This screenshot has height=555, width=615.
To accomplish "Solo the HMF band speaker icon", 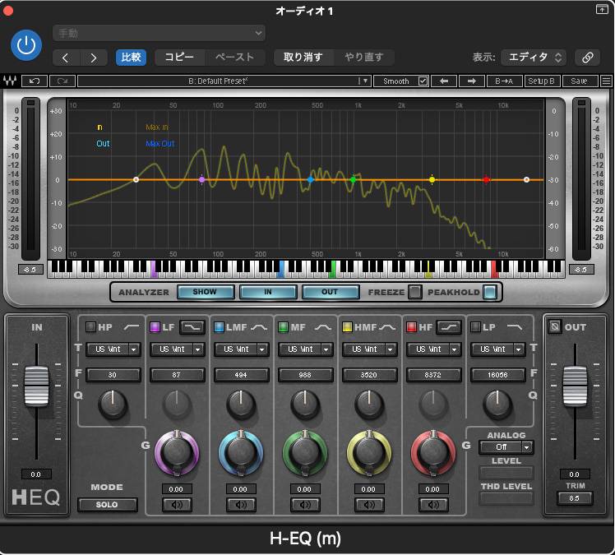I will pyautogui.click(x=369, y=504).
